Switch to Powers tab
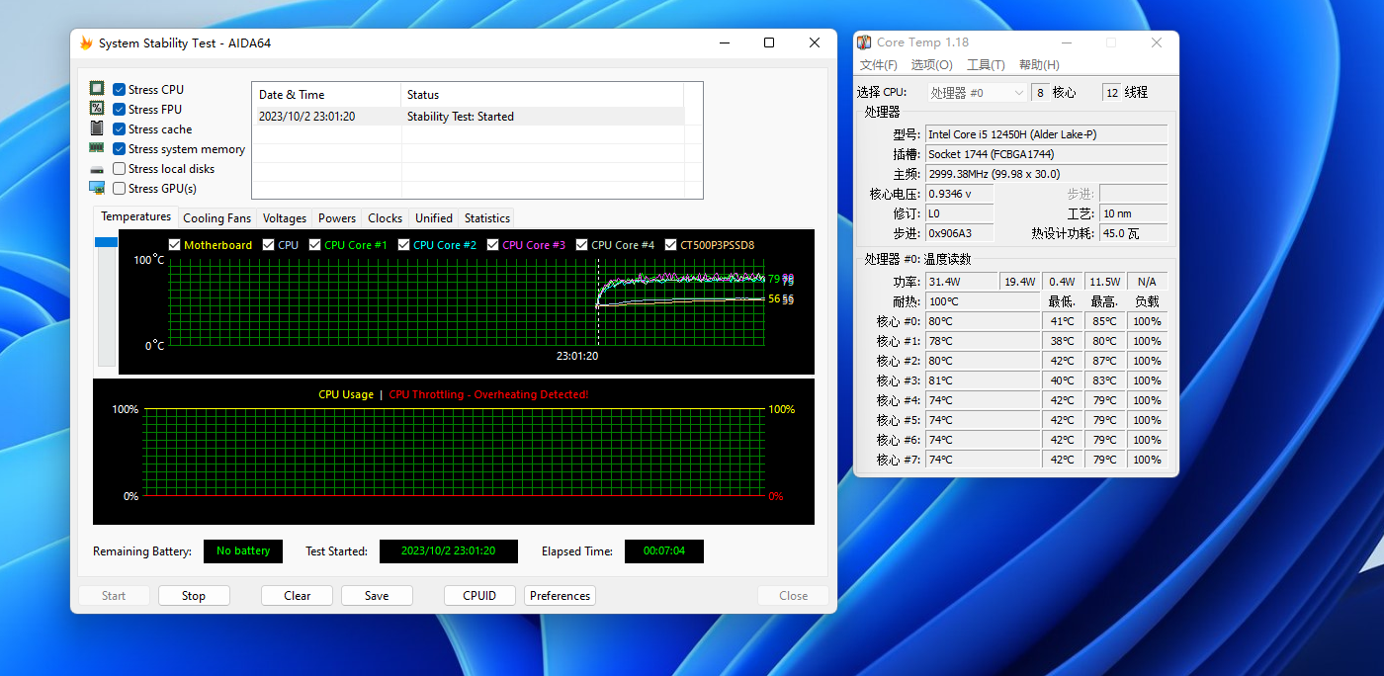 [337, 218]
